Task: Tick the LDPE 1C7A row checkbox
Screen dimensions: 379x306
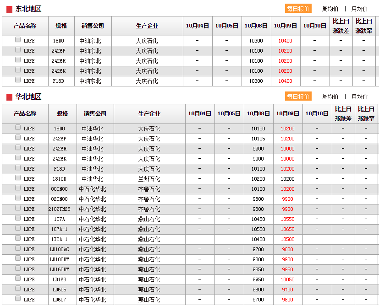Action: (18, 218)
